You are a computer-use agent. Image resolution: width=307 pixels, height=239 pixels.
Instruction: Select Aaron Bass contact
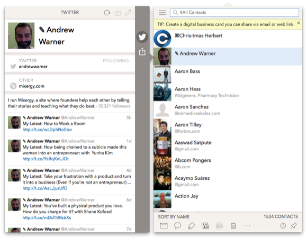[x=228, y=74]
